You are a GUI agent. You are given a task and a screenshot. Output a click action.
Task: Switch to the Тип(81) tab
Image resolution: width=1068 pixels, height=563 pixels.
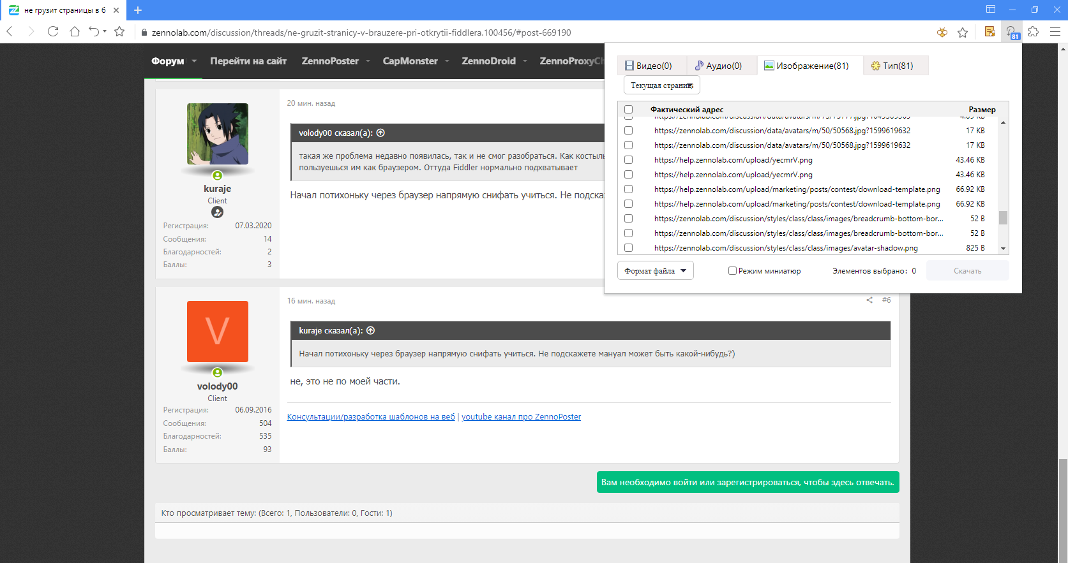click(x=896, y=66)
